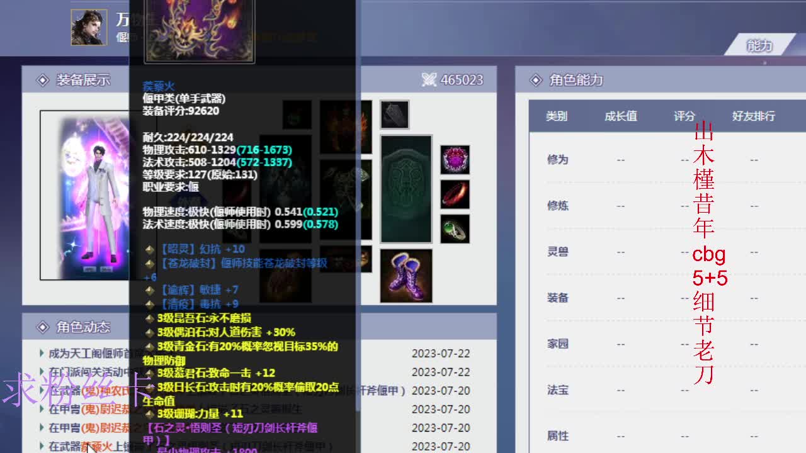Expand the 成为天工阁偃师首席 activity entry
The width and height of the screenshot is (806, 453).
pyautogui.click(x=42, y=354)
